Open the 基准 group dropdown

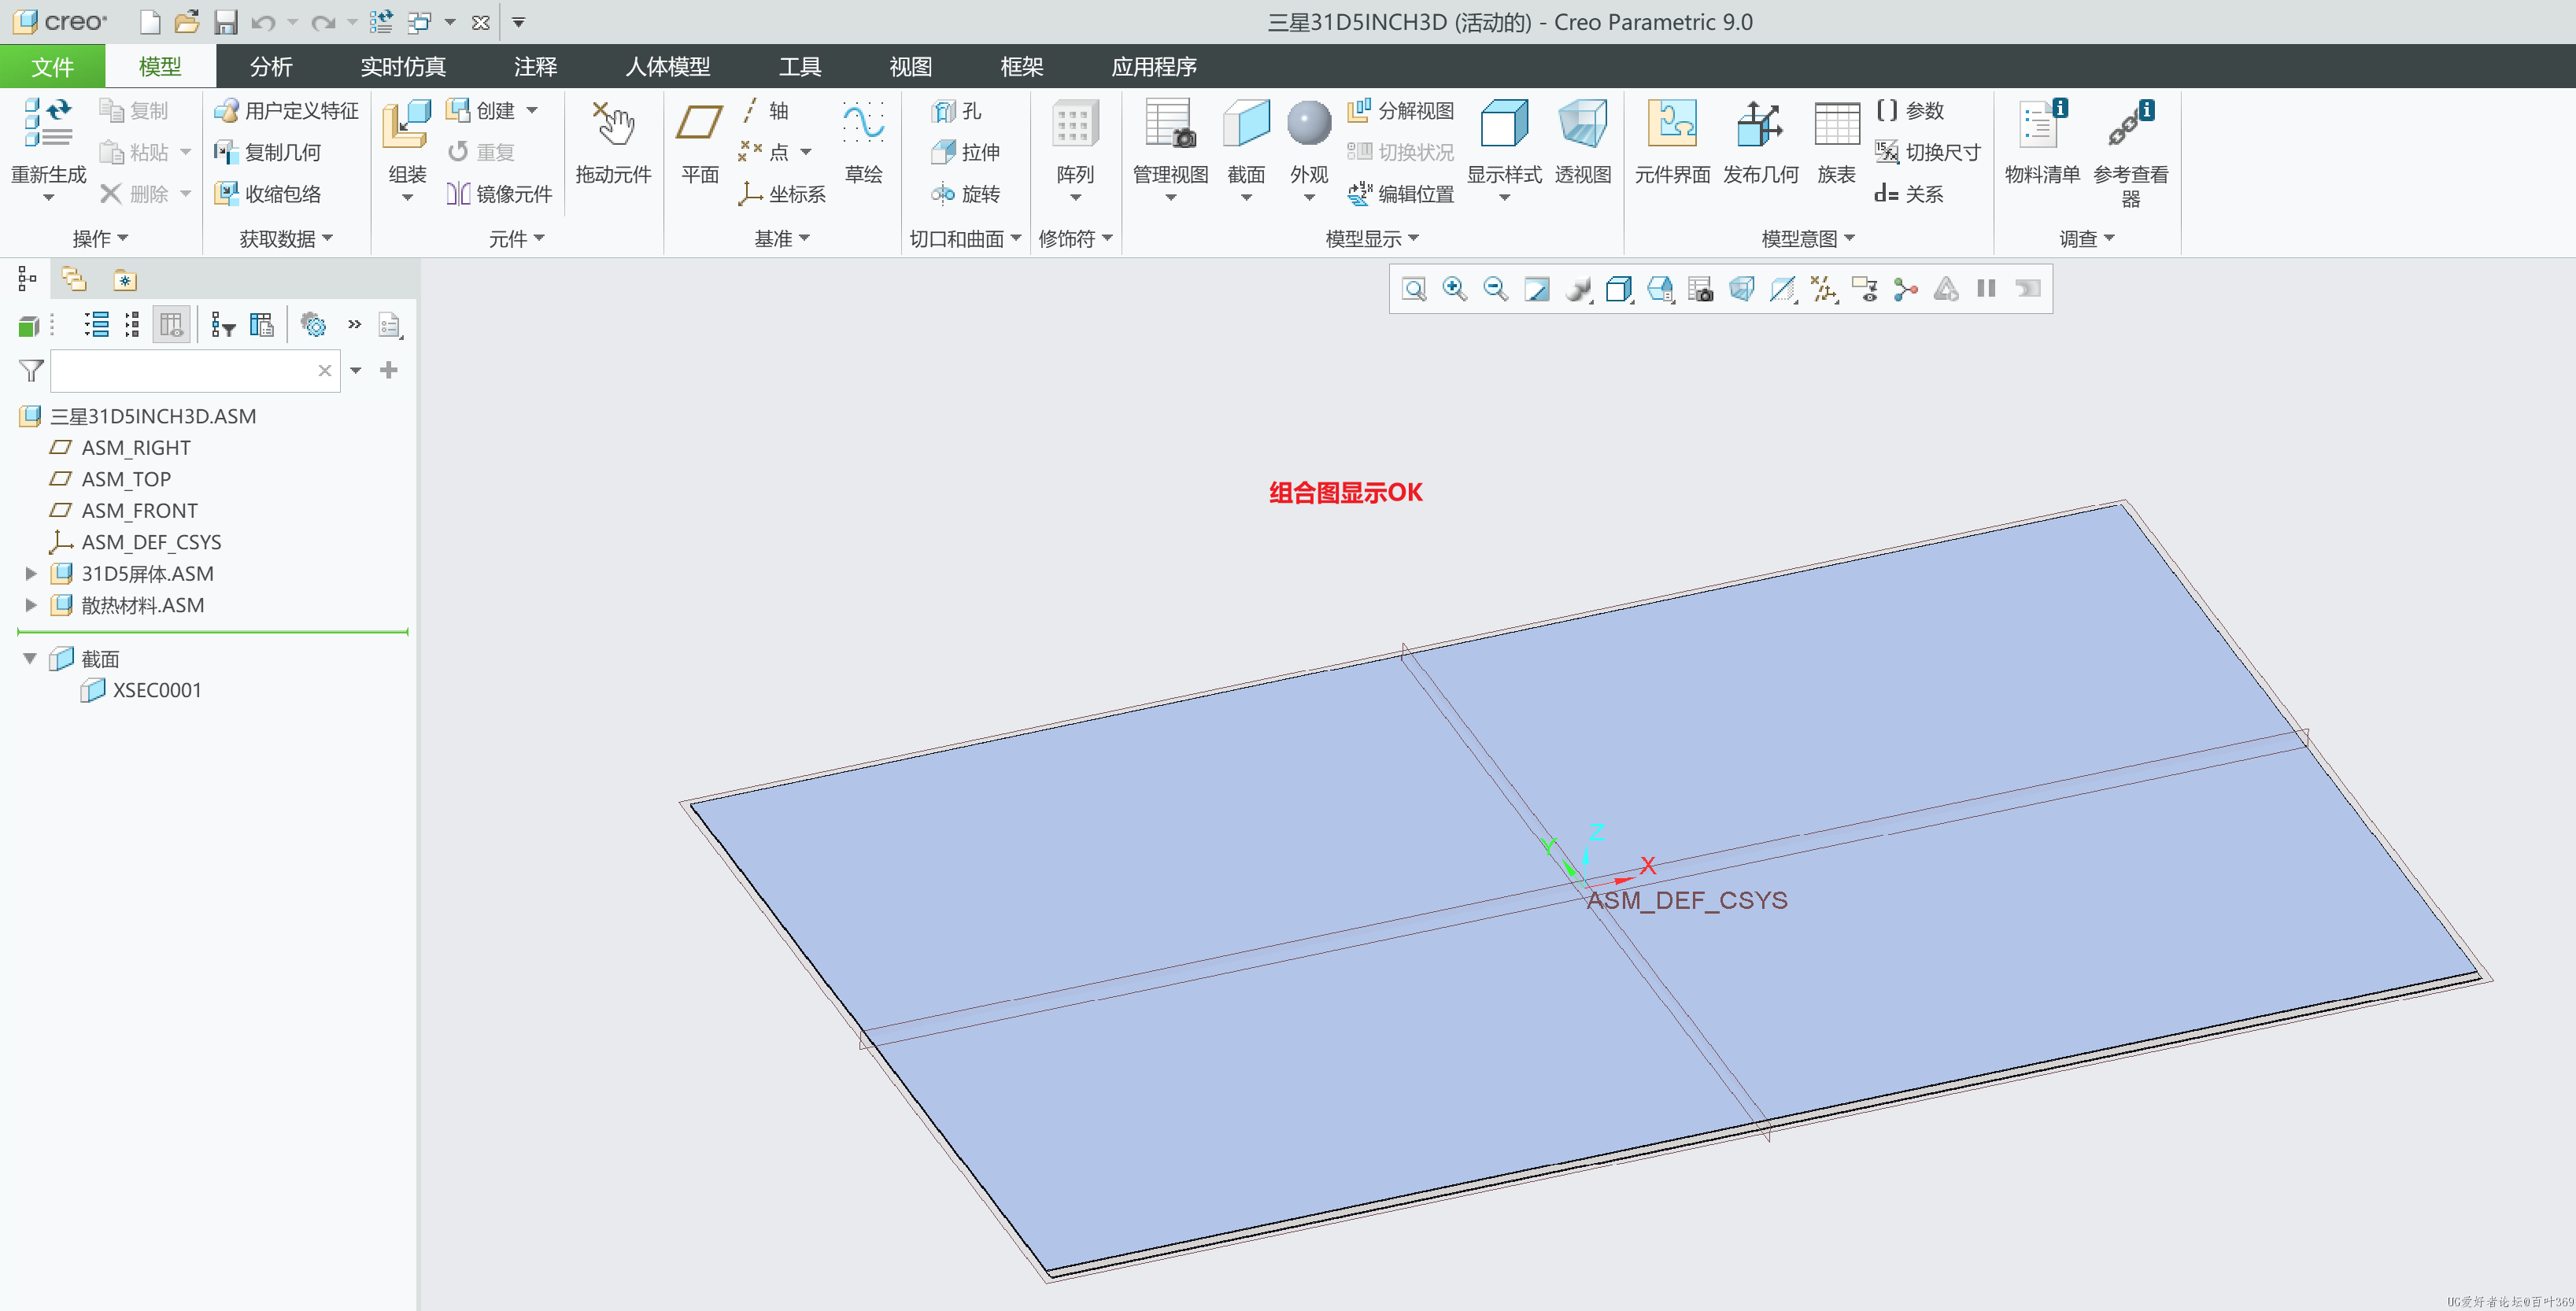point(782,239)
